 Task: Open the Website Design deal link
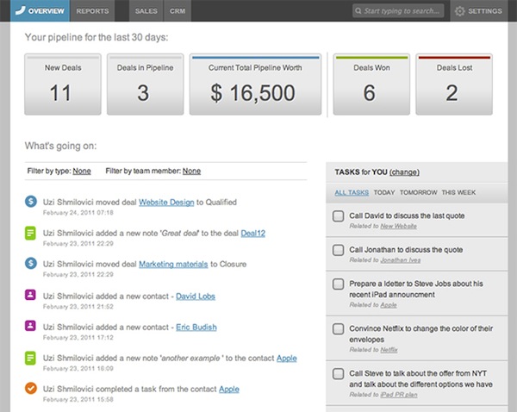pyautogui.click(x=166, y=202)
